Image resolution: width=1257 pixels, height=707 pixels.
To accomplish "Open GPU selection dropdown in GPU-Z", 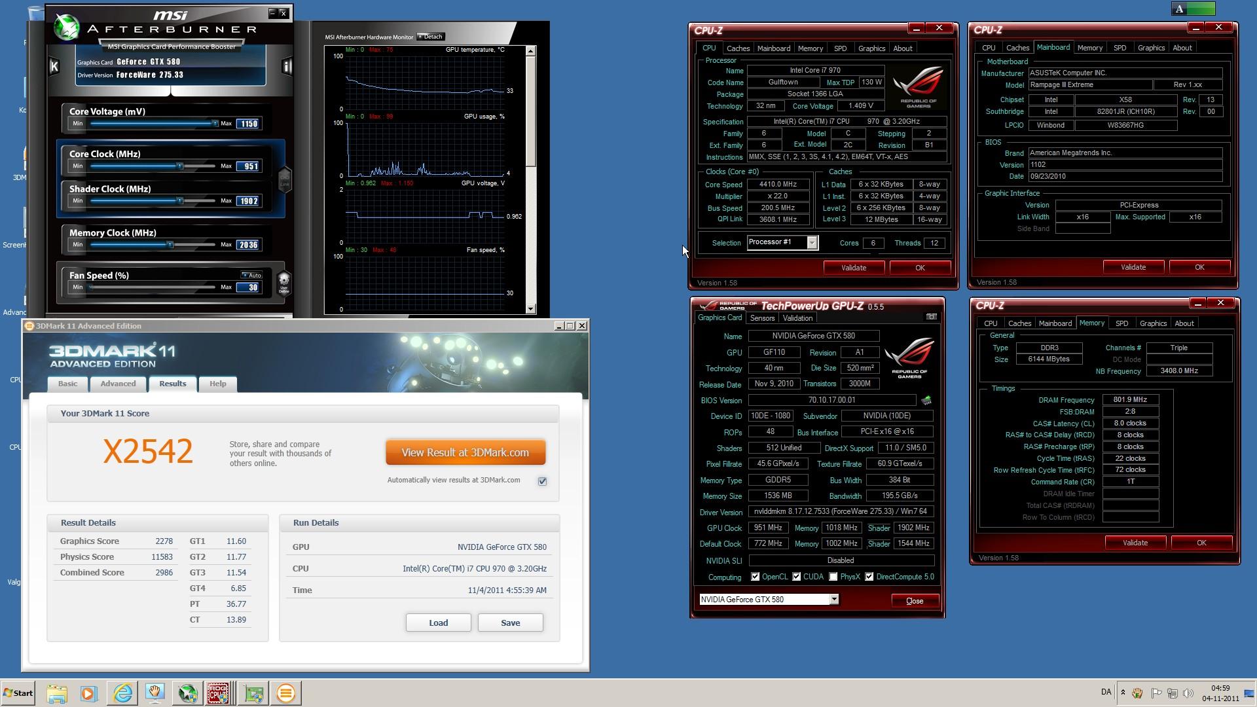I will (x=833, y=599).
